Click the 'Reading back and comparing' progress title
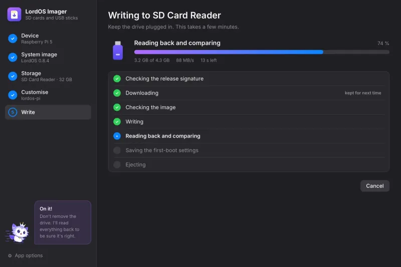This screenshot has height=267, width=401. 177,43
